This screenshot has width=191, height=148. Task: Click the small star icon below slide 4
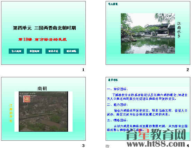(x=107, y=146)
